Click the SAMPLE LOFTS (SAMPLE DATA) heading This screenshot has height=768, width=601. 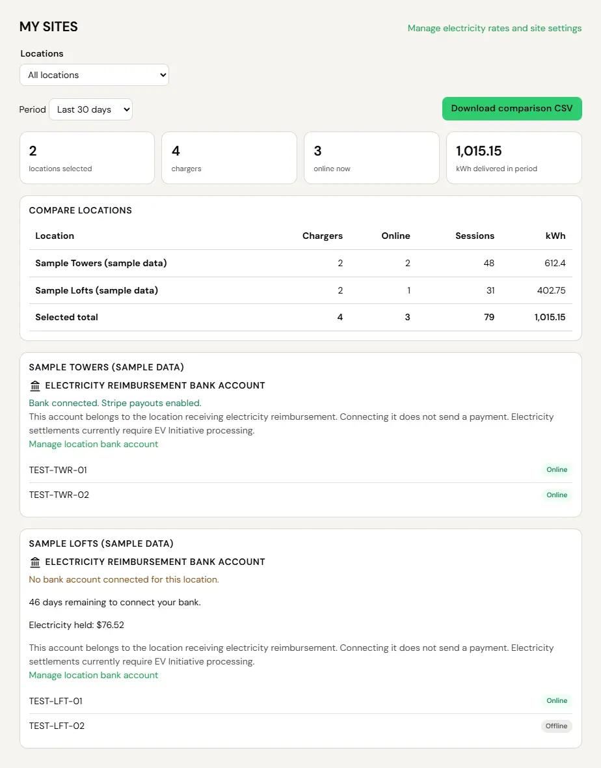101,543
